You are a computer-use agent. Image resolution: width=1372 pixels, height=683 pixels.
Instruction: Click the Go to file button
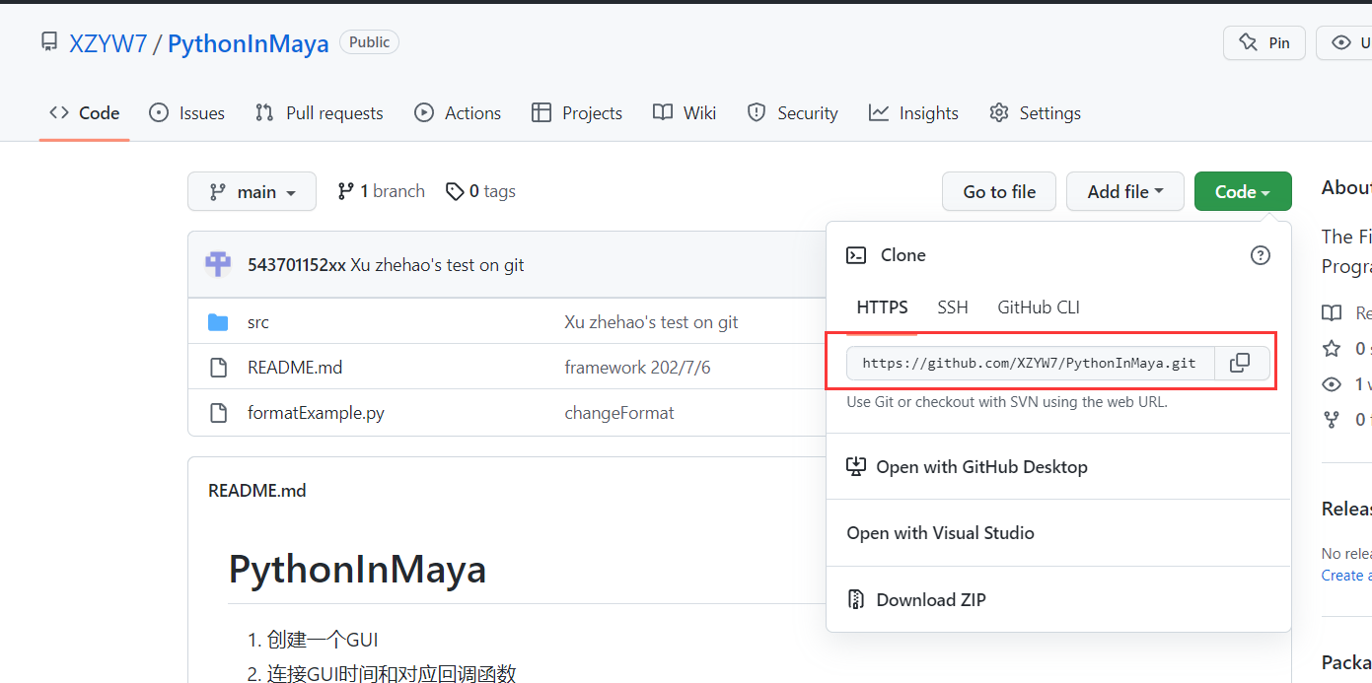pyautogui.click(x=999, y=191)
